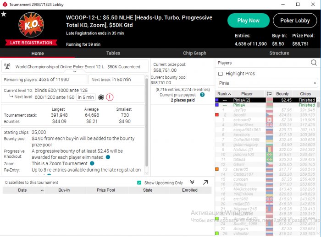Image resolution: width=321 pixels, height=237 pixels.
Task: Sort players by Player column
Action: coord(247,94)
